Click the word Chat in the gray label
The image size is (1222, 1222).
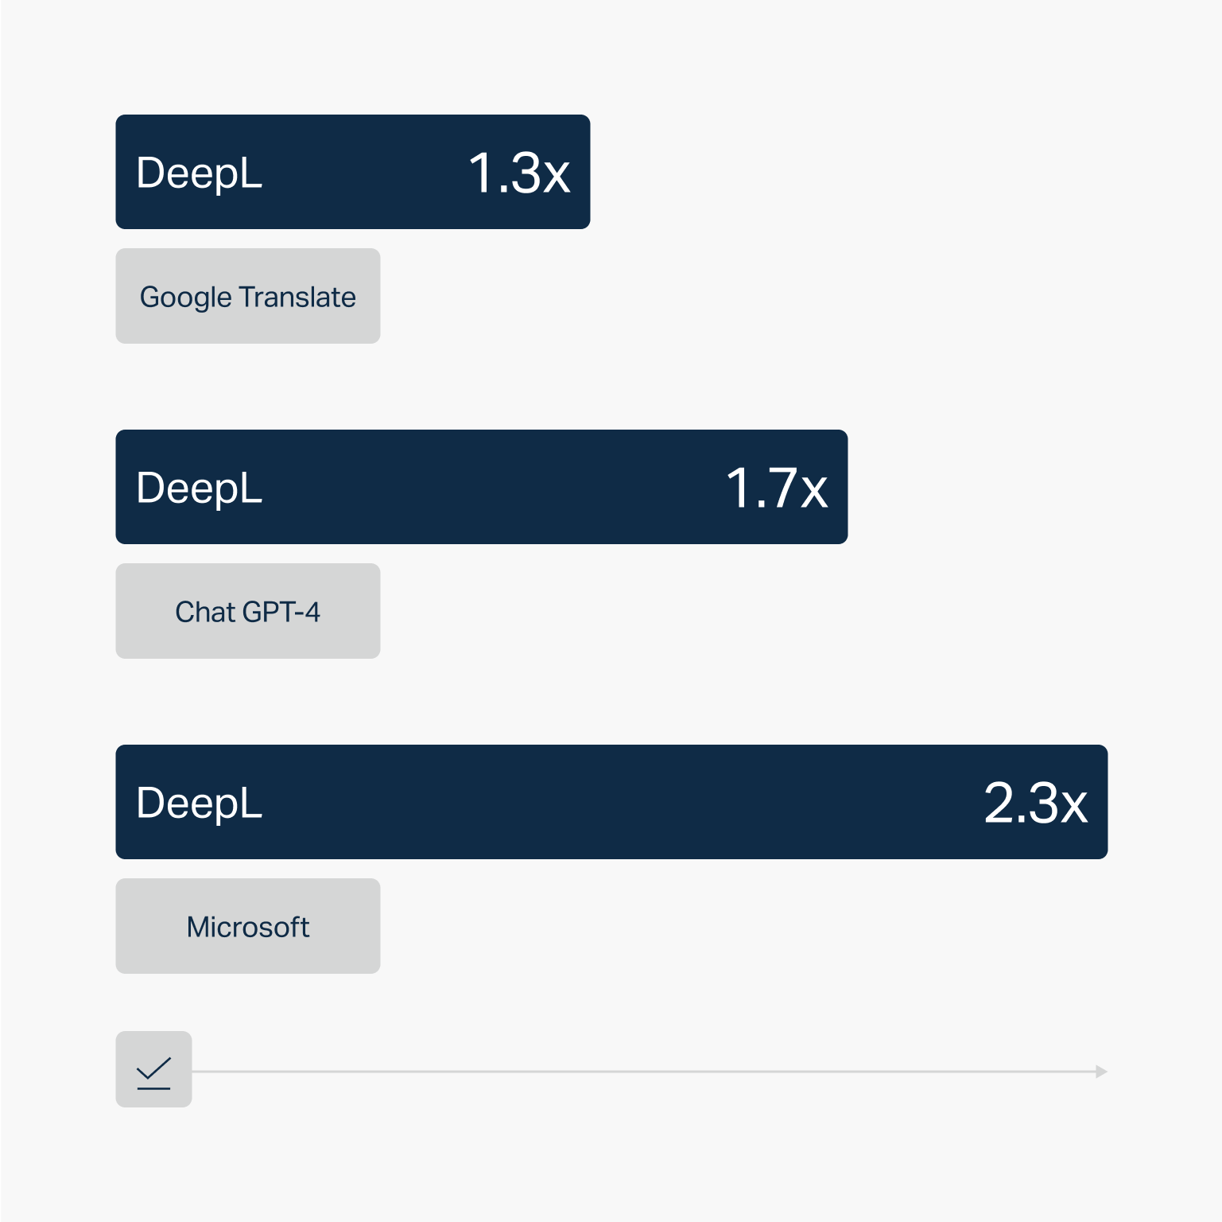pos(205,612)
